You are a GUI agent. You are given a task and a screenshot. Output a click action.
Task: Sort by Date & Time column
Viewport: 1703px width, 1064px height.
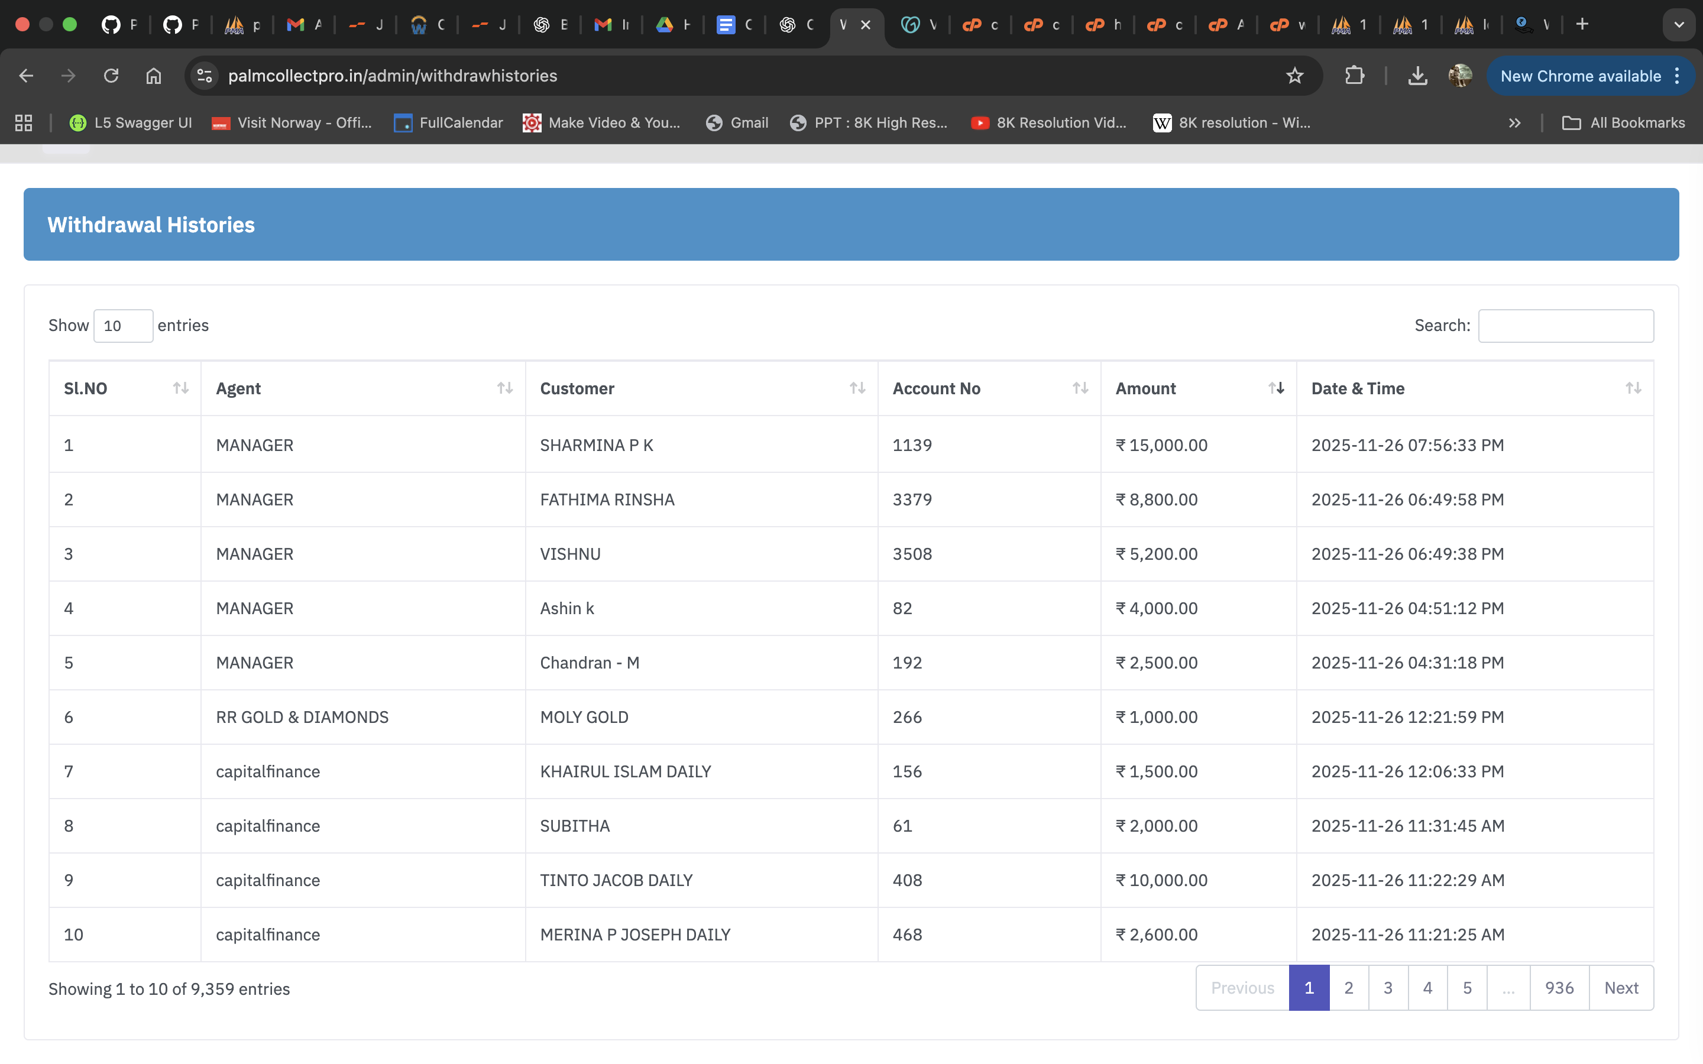tap(1633, 388)
